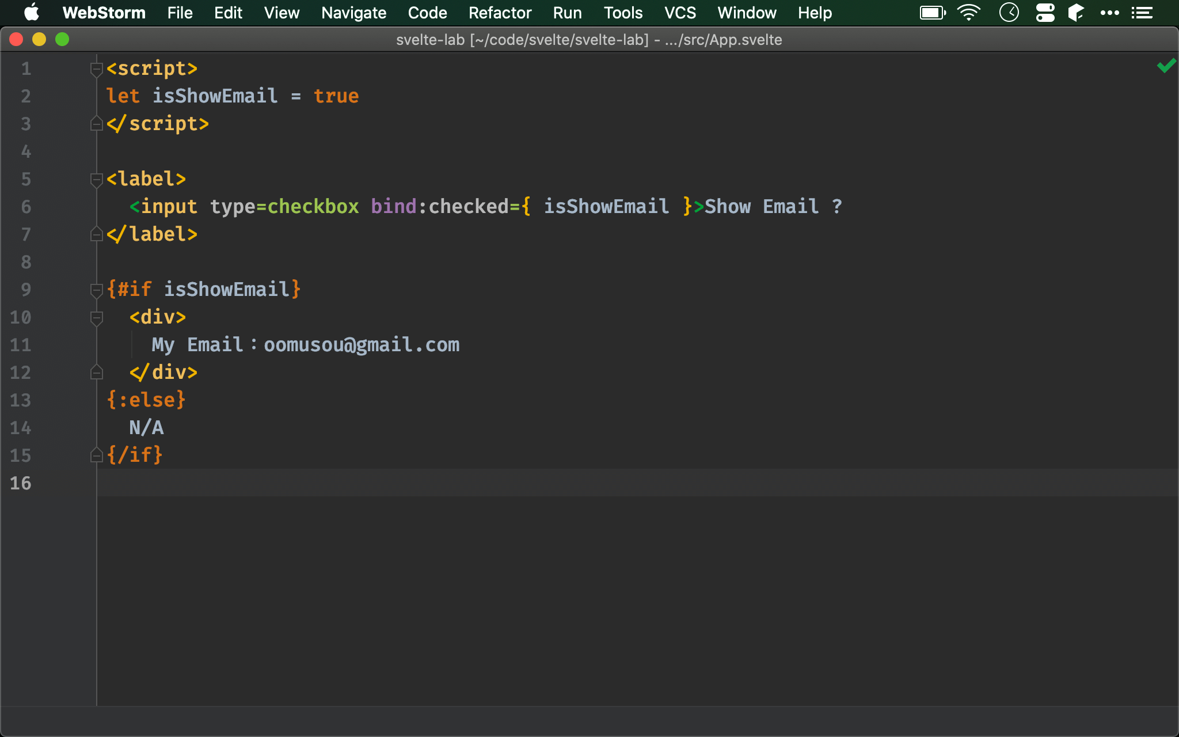The width and height of the screenshot is (1179, 737).
Task: Click the 'N/A' text on line 14
Action: coord(146,428)
